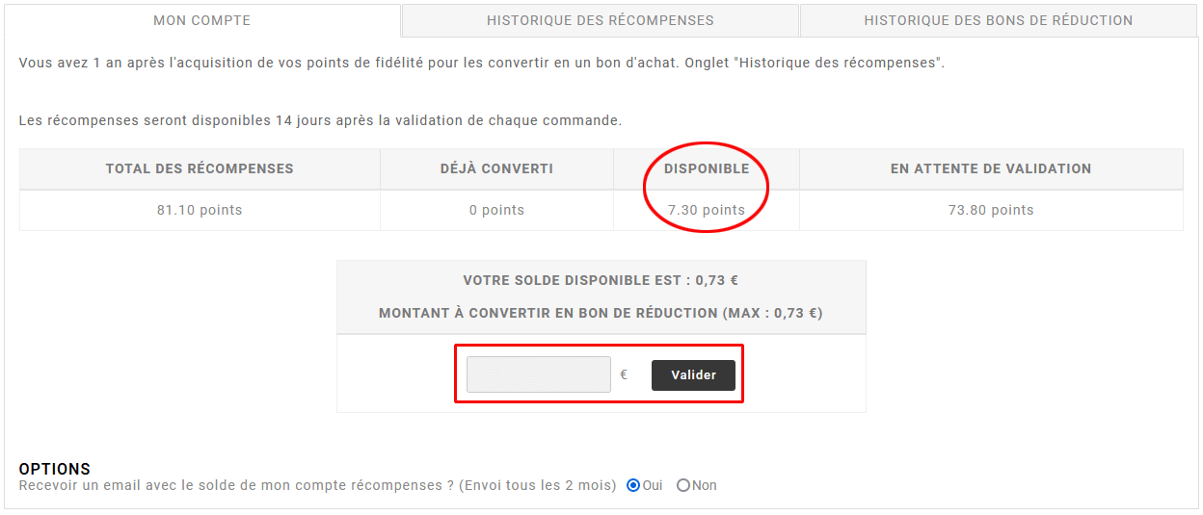Click the Déjà Converti column header
This screenshot has width=1203, height=515.
496,168
